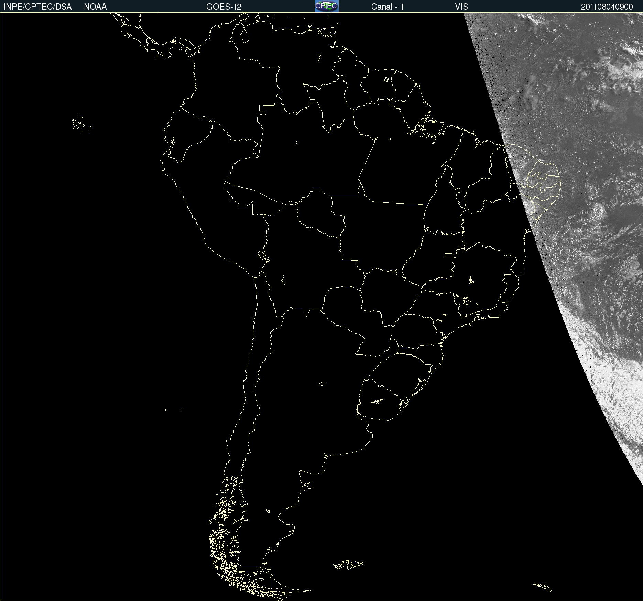
Task: Click the 201108040900 timestamp
Action: click(x=607, y=7)
